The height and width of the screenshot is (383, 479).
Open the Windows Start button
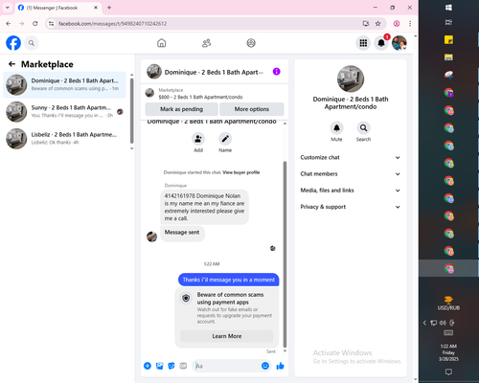pos(448,8)
